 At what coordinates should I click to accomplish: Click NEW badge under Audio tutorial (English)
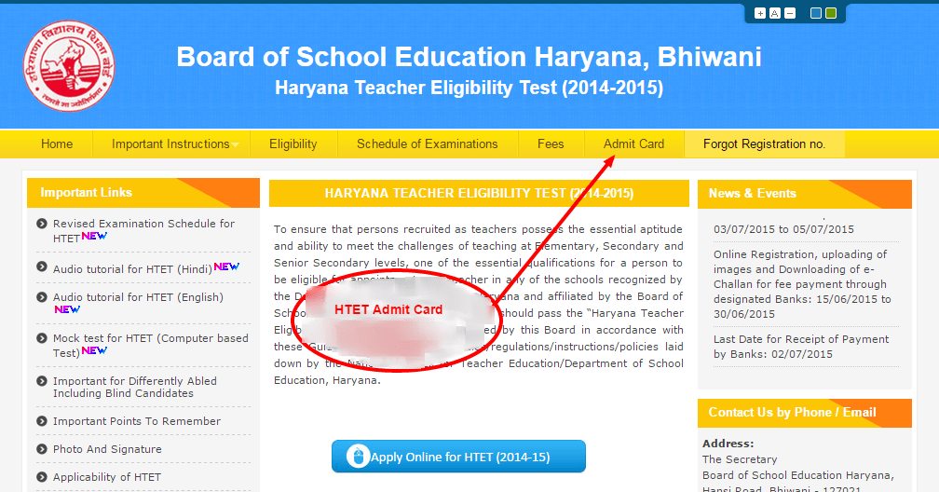click(67, 309)
